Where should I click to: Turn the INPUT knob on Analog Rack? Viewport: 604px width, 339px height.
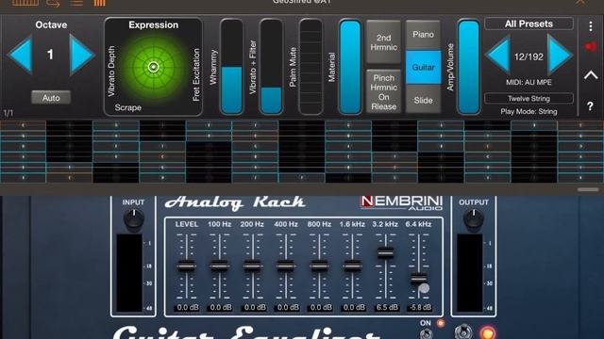click(x=134, y=218)
